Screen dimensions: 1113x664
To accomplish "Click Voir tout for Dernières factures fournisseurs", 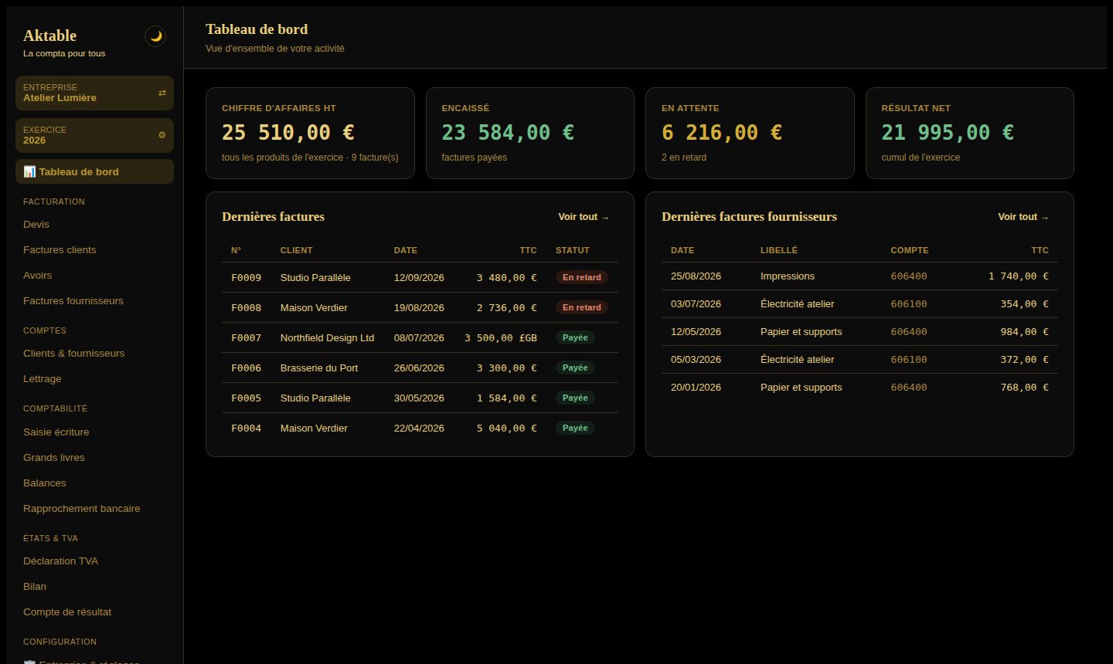I will (1023, 217).
